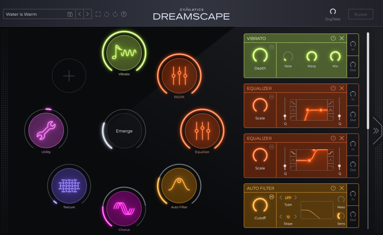This screenshot has height=235, width=383.
Task: Open the Utility wrench module
Action: click(46, 131)
